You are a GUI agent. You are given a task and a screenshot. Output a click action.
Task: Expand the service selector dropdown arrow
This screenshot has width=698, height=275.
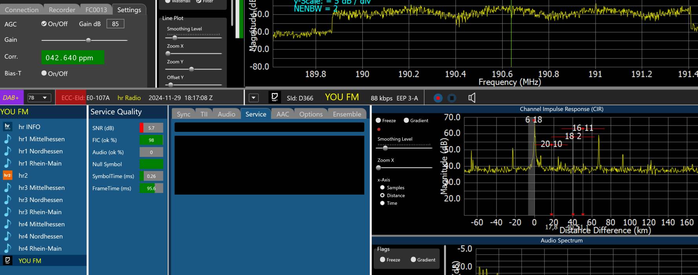click(x=254, y=98)
